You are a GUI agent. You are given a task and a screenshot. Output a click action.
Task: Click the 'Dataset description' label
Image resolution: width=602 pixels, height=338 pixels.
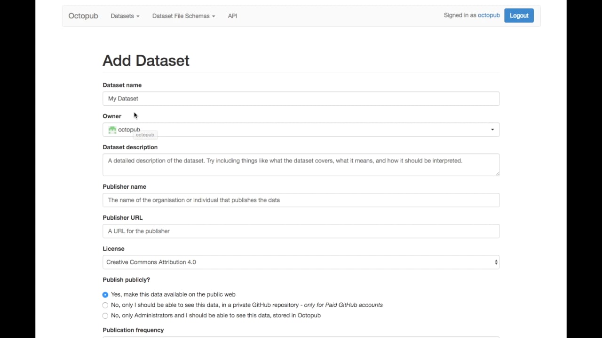(130, 147)
